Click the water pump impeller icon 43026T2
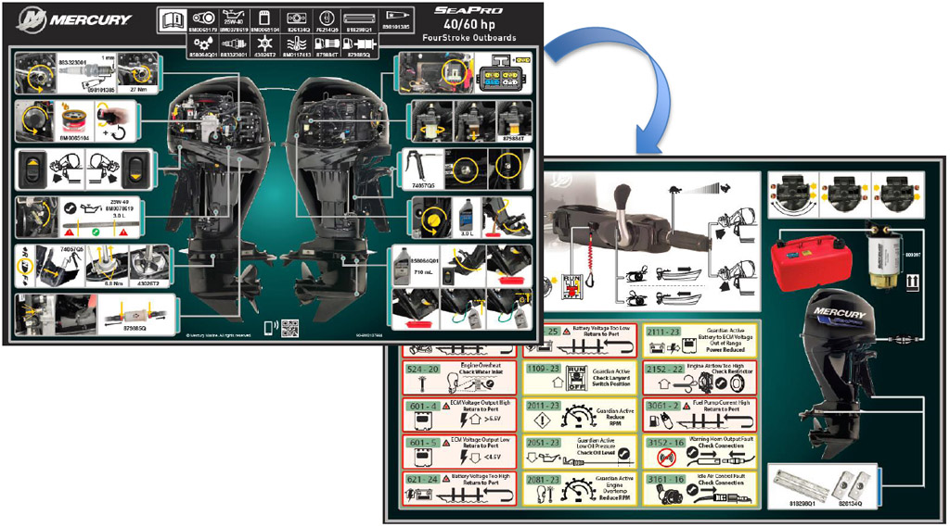This screenshot has width=950, height=527. click(264, 44)
